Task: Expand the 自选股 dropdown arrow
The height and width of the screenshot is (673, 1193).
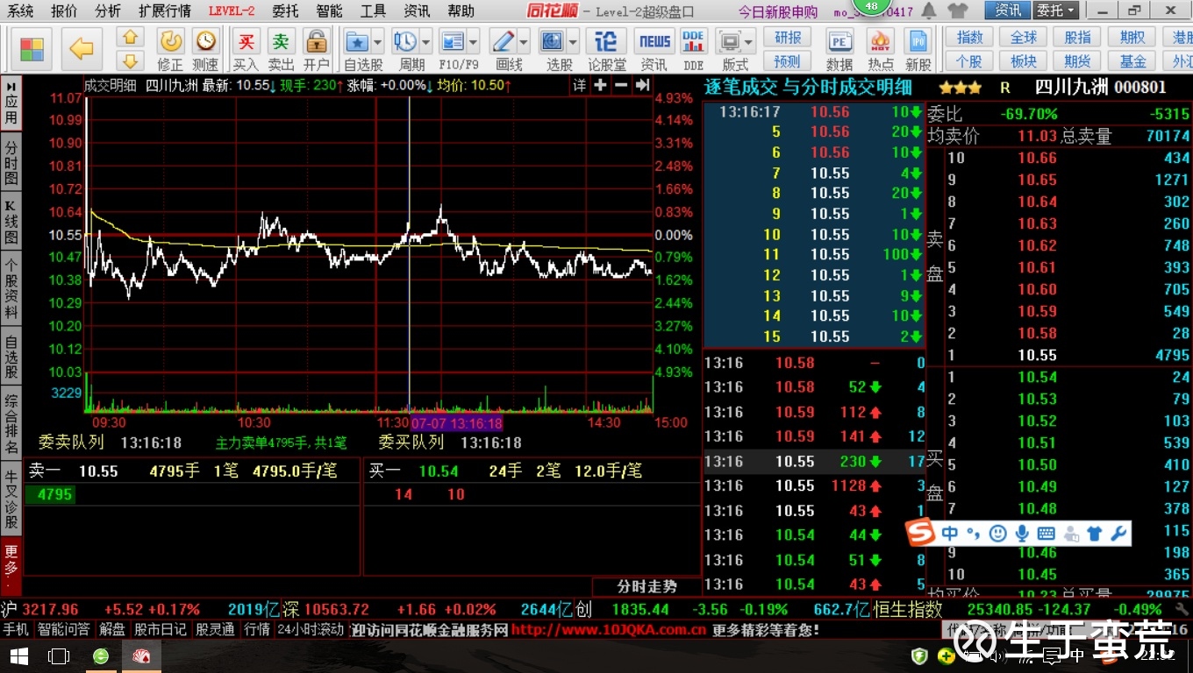Action: (378, 42)
